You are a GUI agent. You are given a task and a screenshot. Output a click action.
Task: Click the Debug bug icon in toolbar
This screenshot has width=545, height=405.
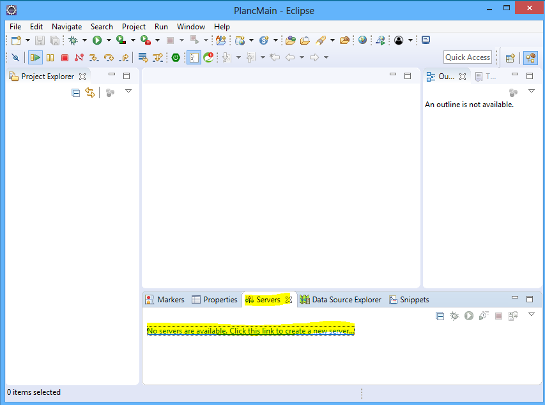[x=73, y=40]
